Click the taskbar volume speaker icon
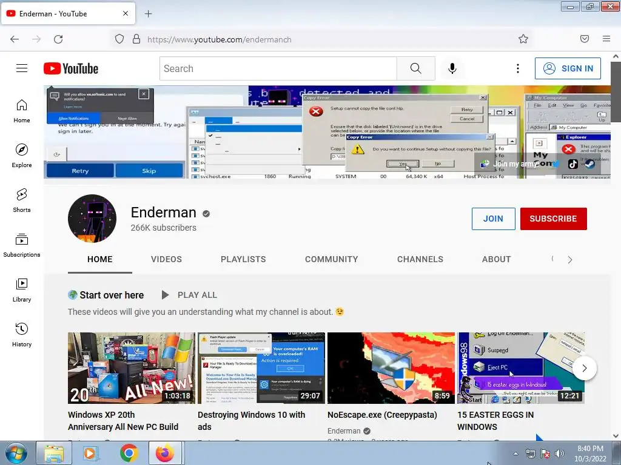This screenshot has height=465, width=621. pyautogui.click(x=560, y=453)
